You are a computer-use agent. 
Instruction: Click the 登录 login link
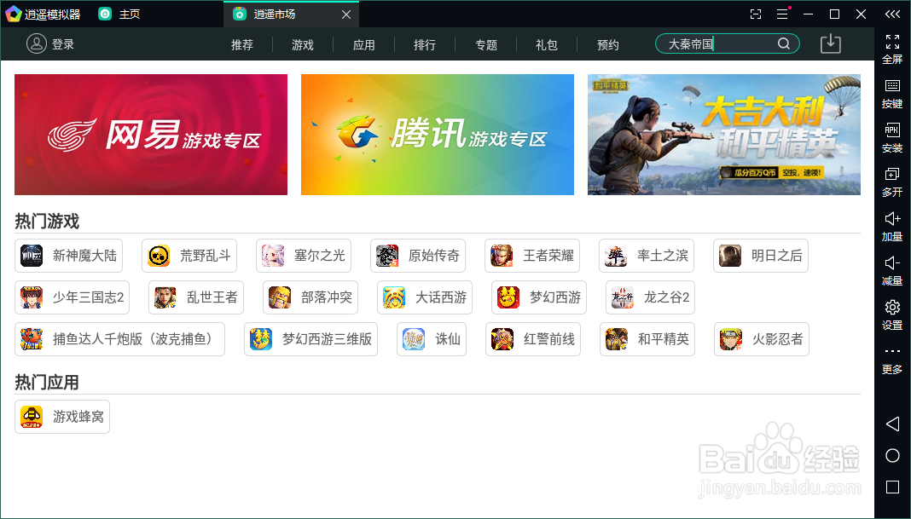pos(63,44)
